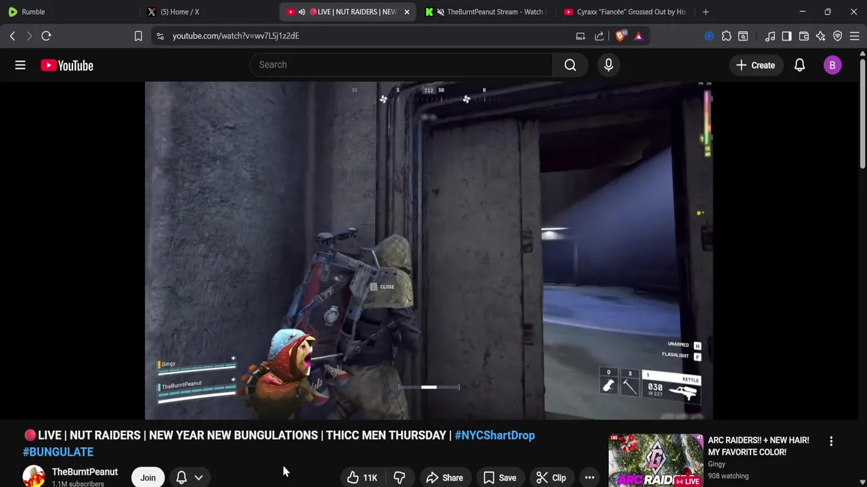This screenshot has width=867, height=487.
Task: Click the live stream video player
Action: [x=429, y=250]
